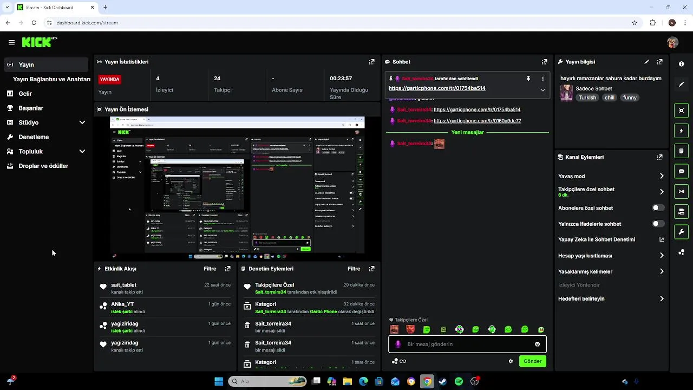Open pinned garticphone link
The height and width of the screenshot is (390, 693).
point(437,88)
